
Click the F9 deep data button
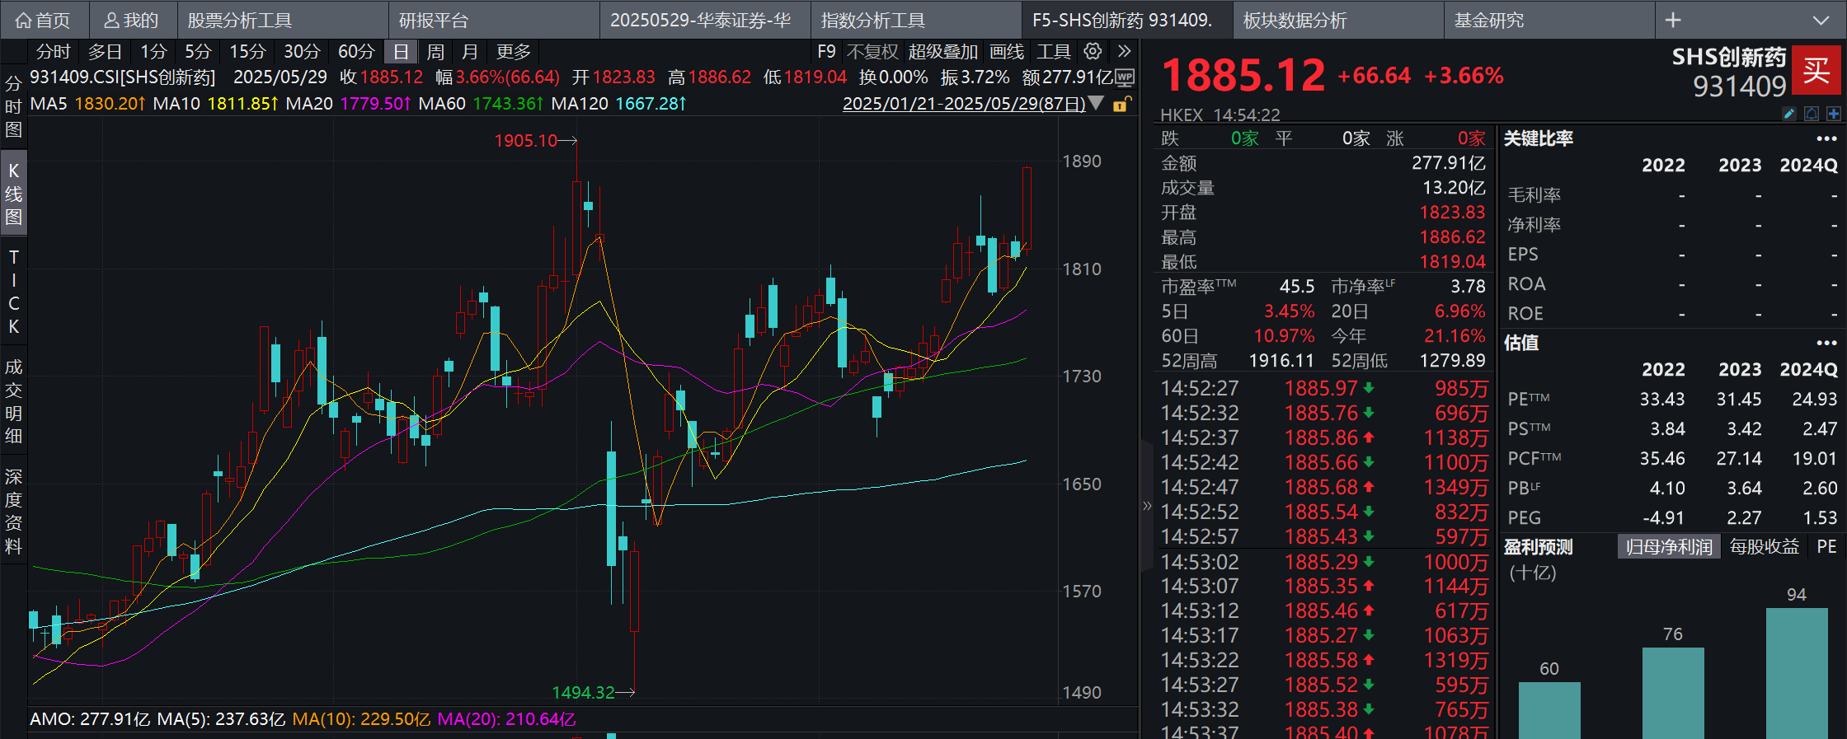click(x=826, y=51)
